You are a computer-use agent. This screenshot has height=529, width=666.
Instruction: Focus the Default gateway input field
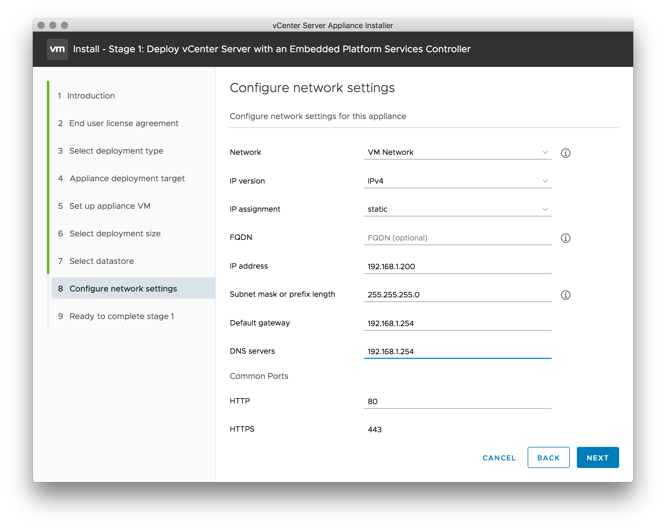[458, 323]
